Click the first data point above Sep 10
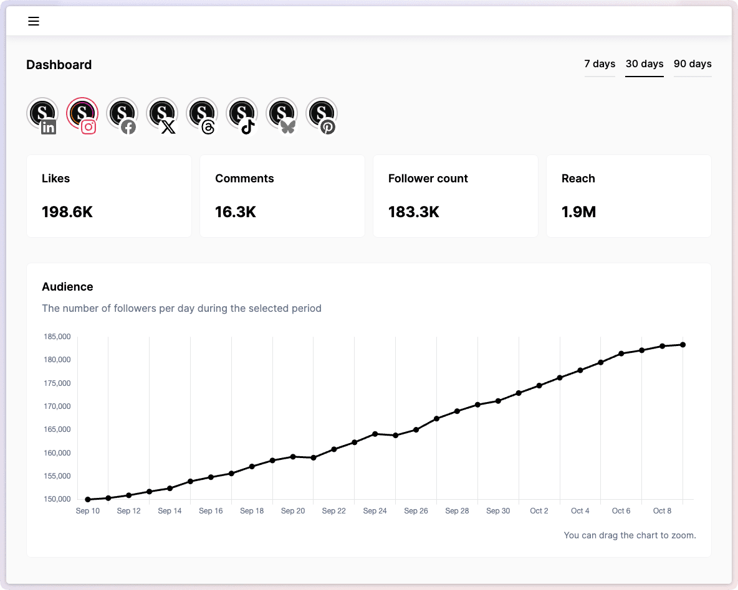The width and height of the screenshot is (738, 590). click(88, 499)
